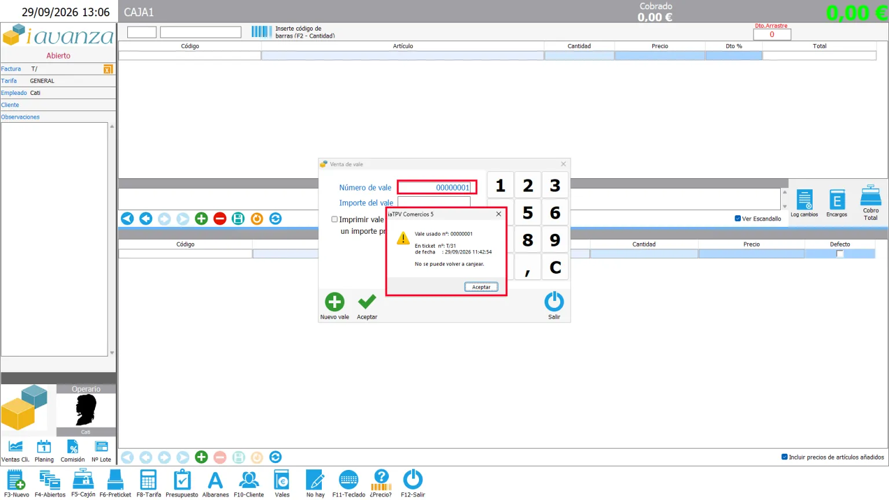This screenshot has height=500, width=889.
Task: Open F4-Abiertos open tickets icon
Action: point(50,480)
